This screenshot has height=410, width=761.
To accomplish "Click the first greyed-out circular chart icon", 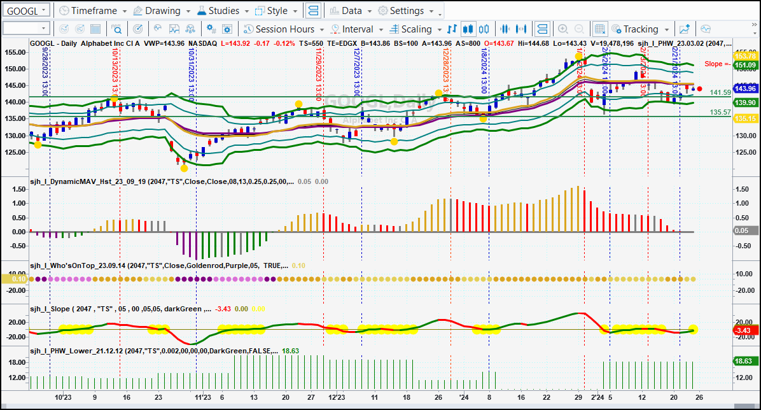I will click(64, 29).
